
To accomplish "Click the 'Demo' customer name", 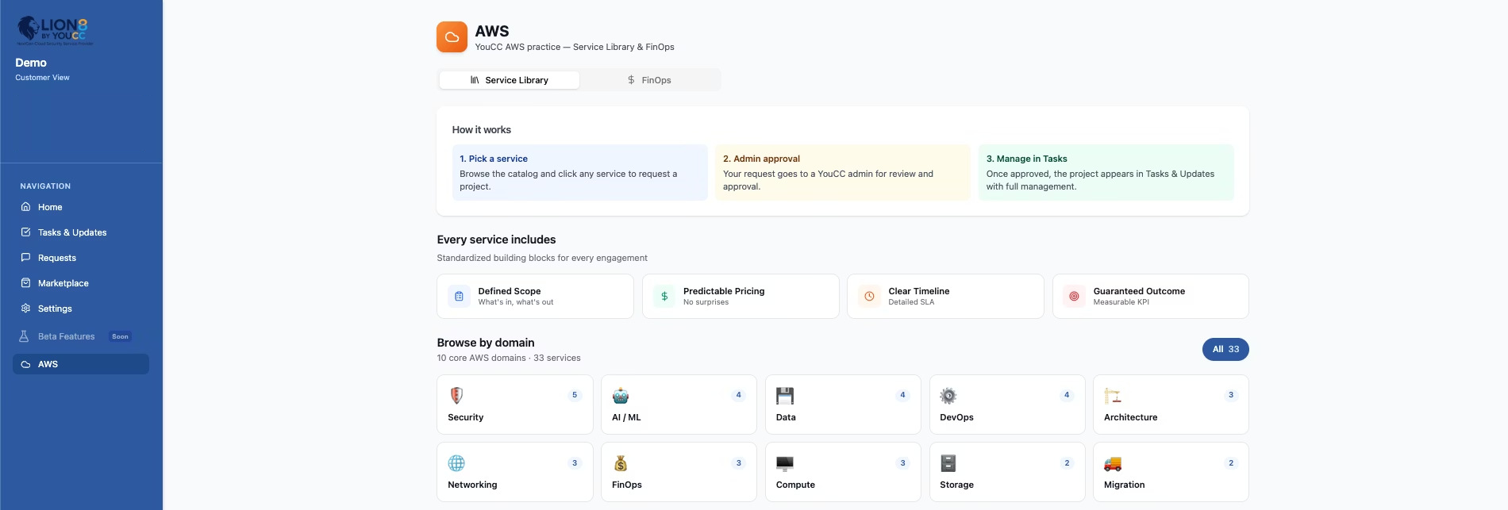I will tap(31, 63).
